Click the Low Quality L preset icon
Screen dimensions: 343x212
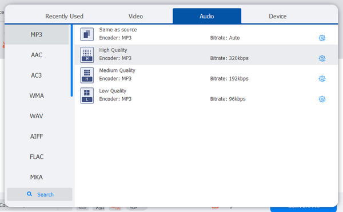[x=87, y=95]
